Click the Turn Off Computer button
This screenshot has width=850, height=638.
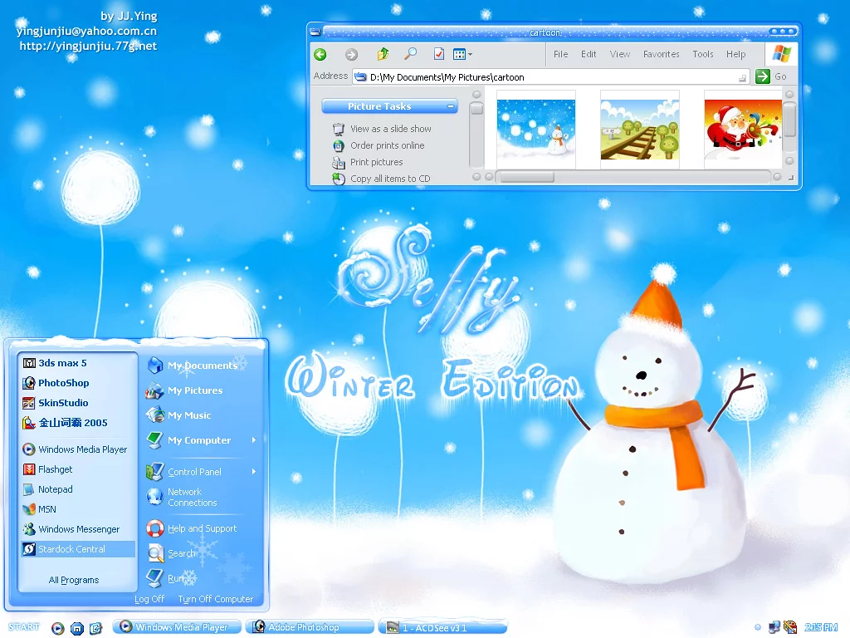point(215,599)
